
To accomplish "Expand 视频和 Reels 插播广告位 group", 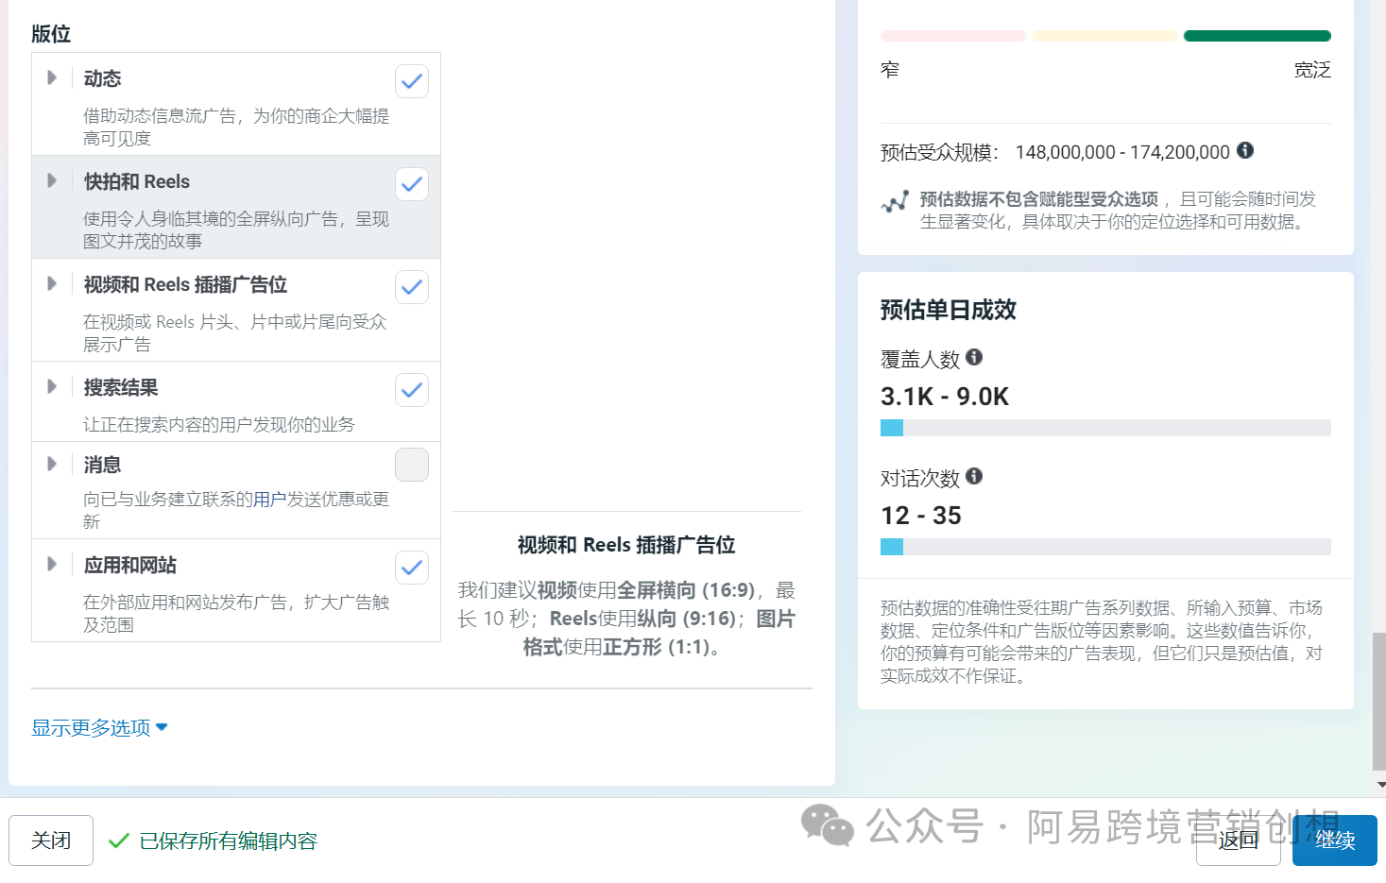I will tap(52, 283).
